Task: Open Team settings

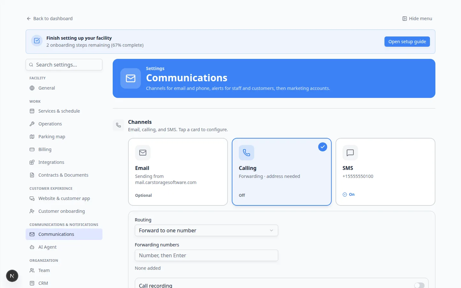Action: (x=64, y=270)
